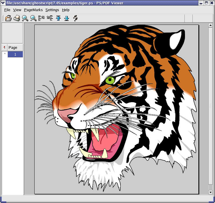This screenshot has height=203, width=215.
Task: Click the toolbar drag handle
Action: click(3, 18)
